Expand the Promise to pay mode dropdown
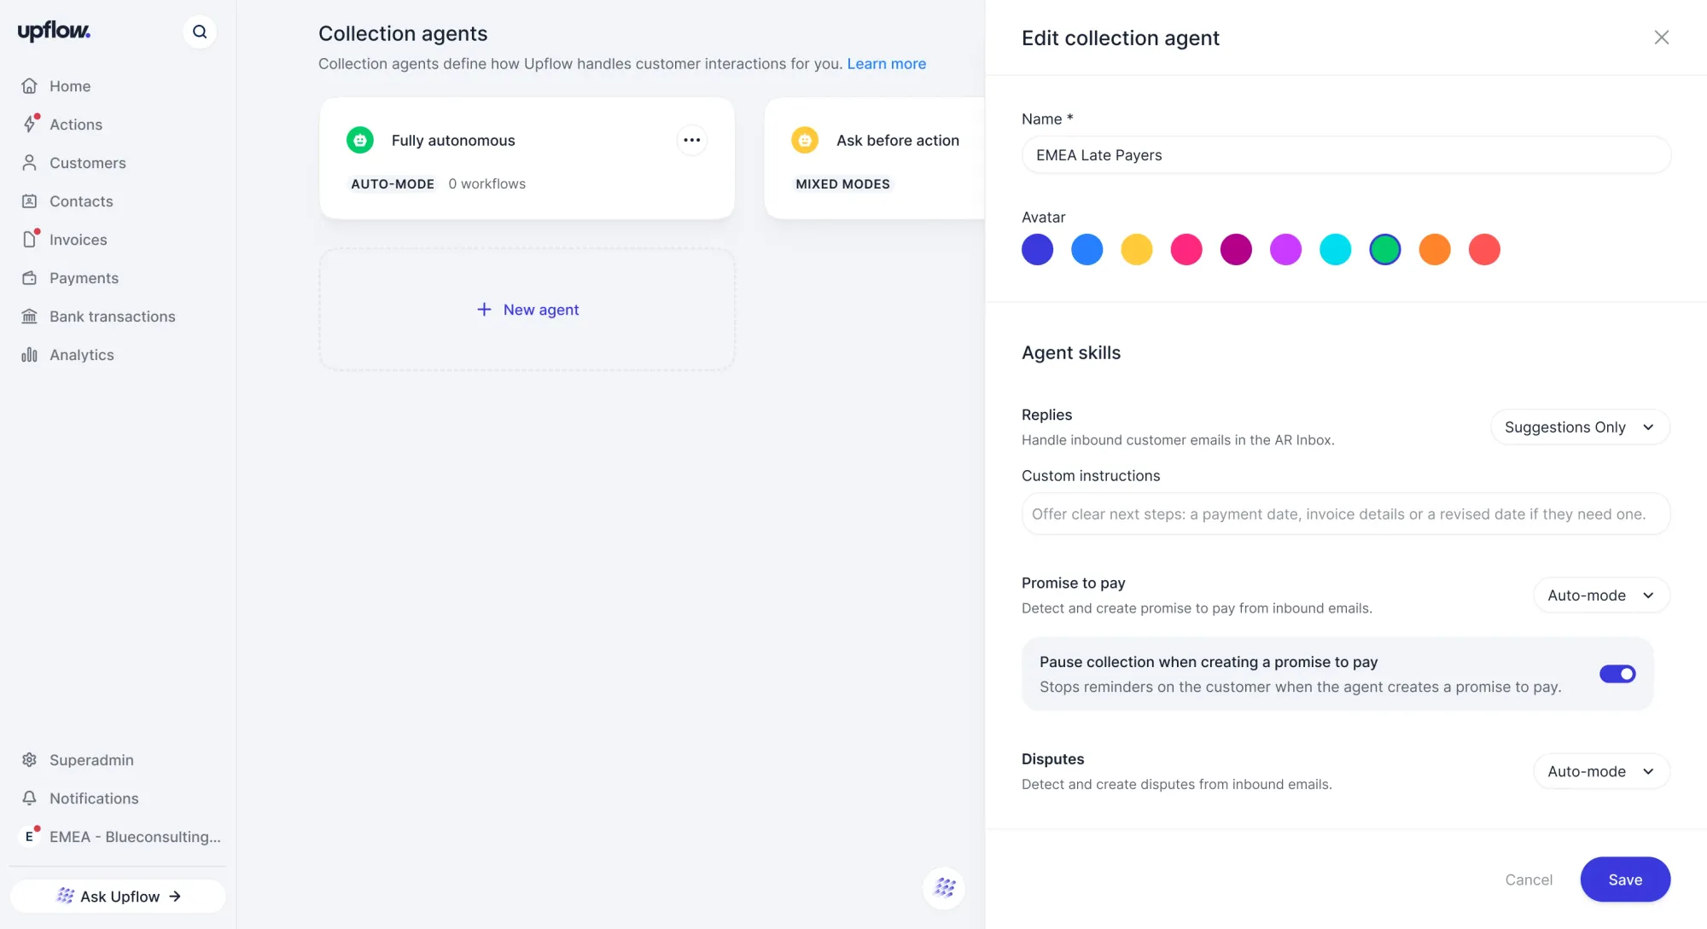Image resolution: width=1707 pixels, height=929 pixels. coord(1601,595)
